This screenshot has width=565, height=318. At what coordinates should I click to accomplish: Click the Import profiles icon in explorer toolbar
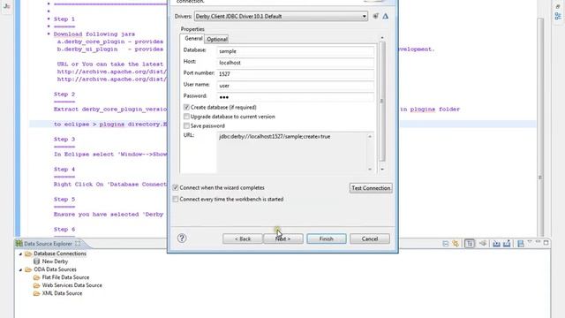[x=496, y=244]
